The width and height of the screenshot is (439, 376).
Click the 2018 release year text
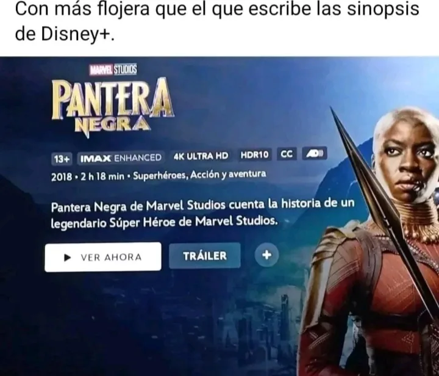(x=62, y=178)
